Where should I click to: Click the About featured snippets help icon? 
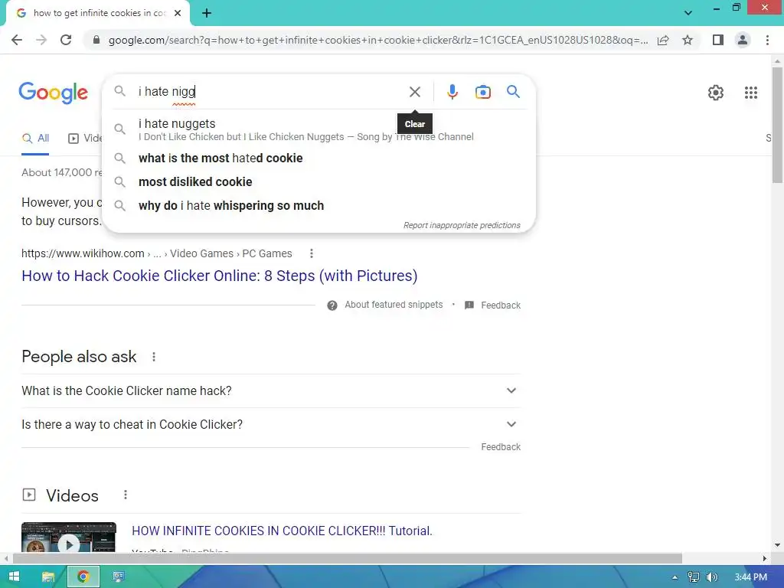[332, 305]
